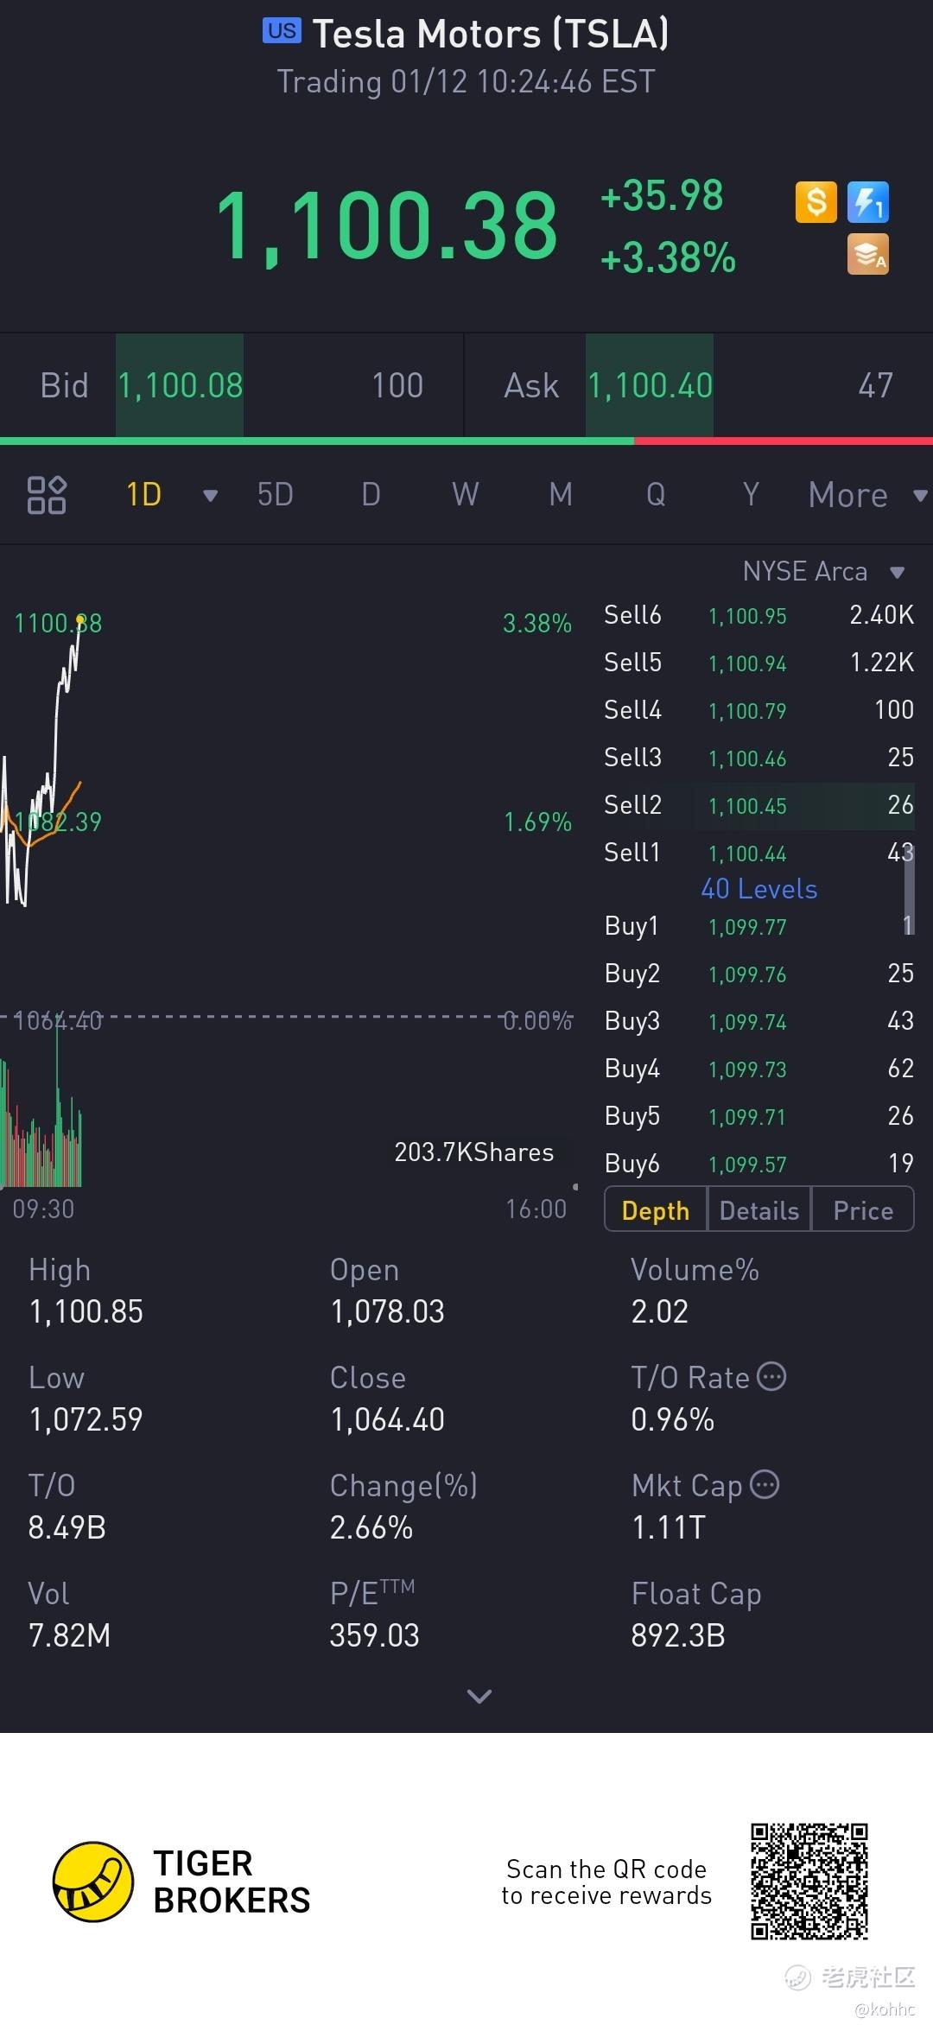The height and width of the screenshot is (2031, 933).
Task: Select the highlighted Sell2 row
Action: tap(759, 805)
